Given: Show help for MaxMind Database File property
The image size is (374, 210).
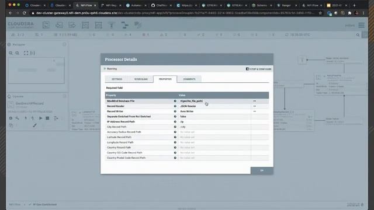Looking at the screenshot, I should click(x=175, y=101).
